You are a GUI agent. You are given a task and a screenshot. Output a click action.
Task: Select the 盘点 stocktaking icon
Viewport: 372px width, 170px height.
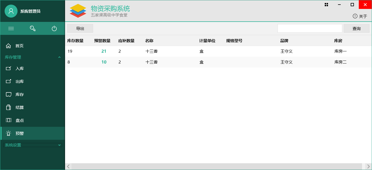pos(9,120)
